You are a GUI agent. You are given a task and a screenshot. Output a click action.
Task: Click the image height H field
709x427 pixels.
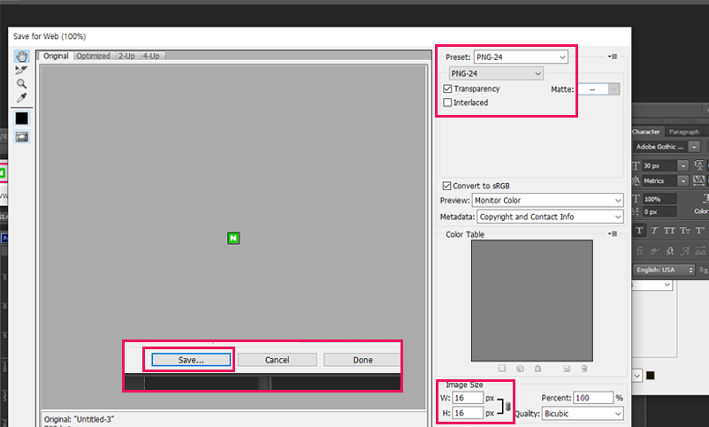coord(468,413)
